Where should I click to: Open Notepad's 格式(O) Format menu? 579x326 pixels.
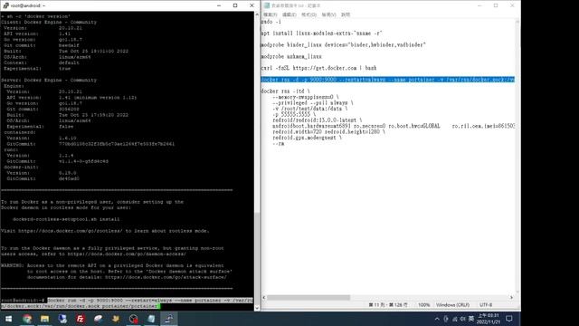308,14
